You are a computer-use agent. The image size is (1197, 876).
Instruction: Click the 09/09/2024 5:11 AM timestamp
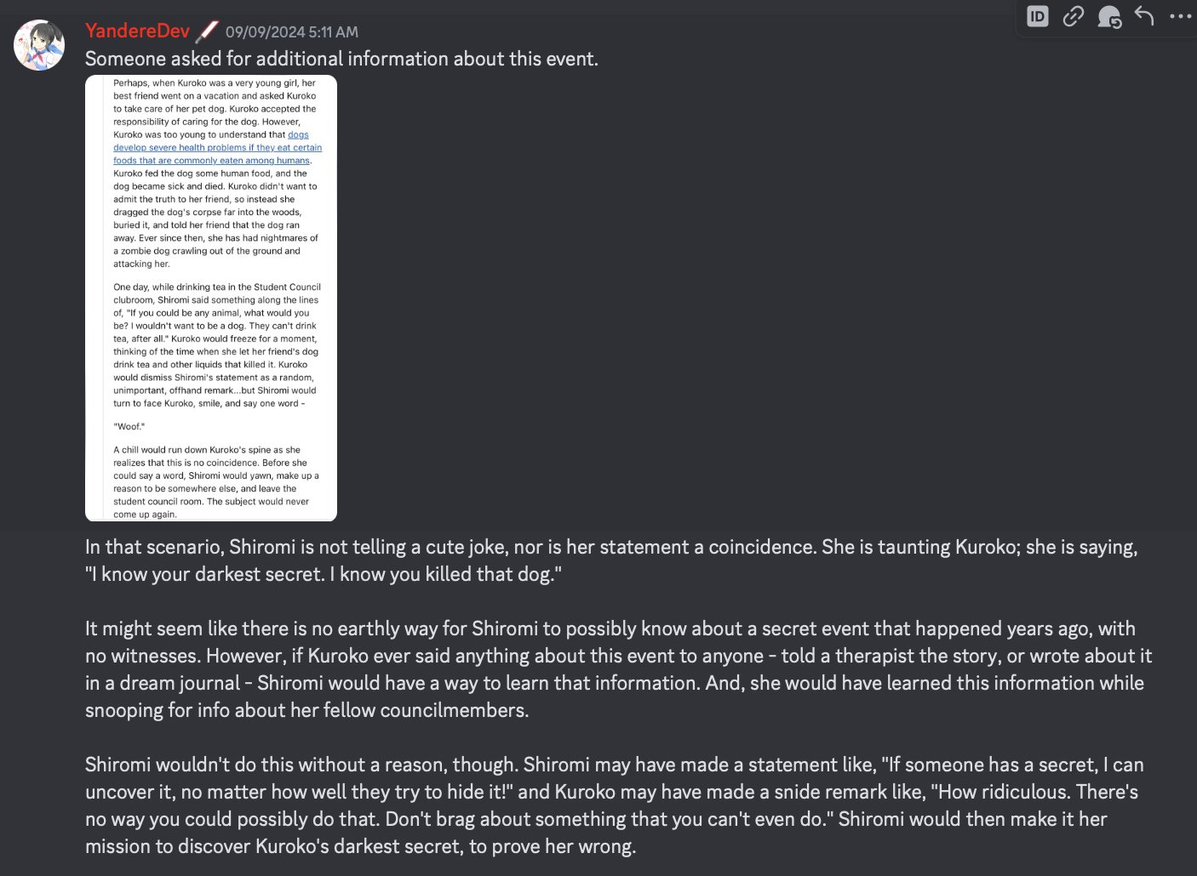click(x=292, y=31)
